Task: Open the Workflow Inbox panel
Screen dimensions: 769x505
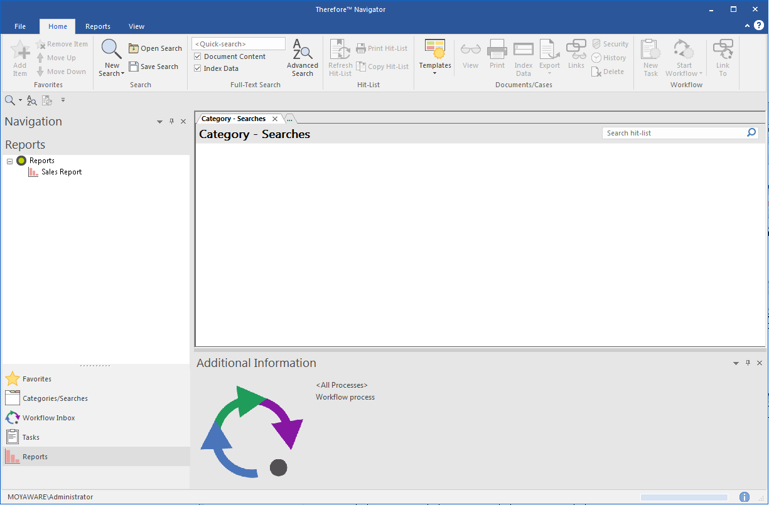Action: click(48, 418)
